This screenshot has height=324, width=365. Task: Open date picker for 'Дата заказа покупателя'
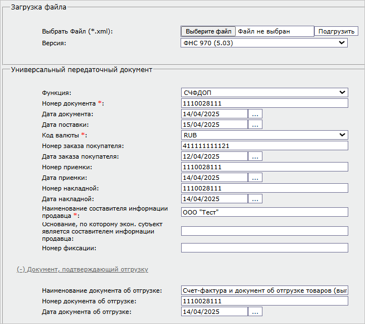coord(255,156)
